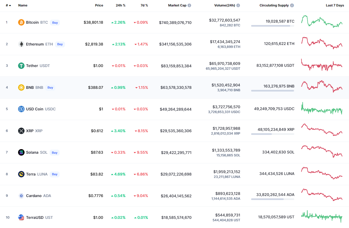The width and height of the screenshot is (349, 228).
Task: Click the Ethereum diamond logo icon
Action: [21, 44]
